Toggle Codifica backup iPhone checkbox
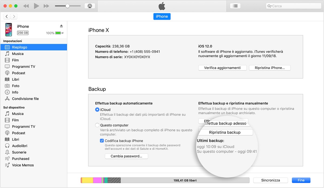Viewport: 324px width, 188px height. pyautogui.click(x=102, y=141)
